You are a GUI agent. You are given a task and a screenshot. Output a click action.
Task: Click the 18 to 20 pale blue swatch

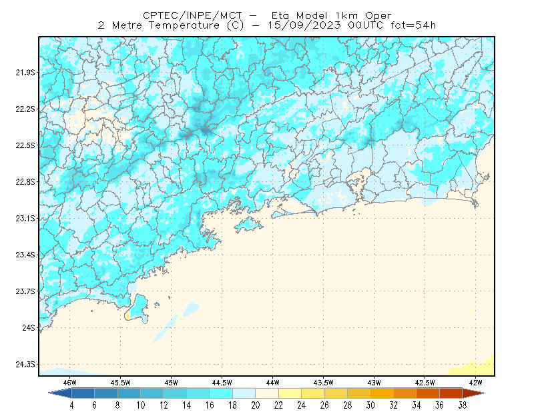[x=244, y=393]
